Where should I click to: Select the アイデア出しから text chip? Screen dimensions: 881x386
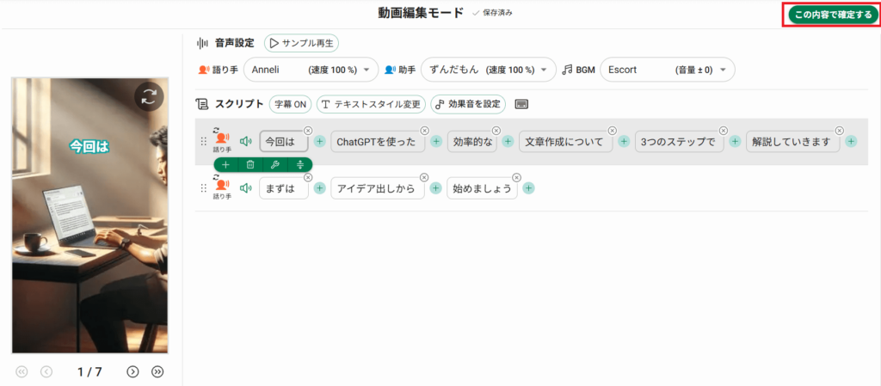coord(378,188)
